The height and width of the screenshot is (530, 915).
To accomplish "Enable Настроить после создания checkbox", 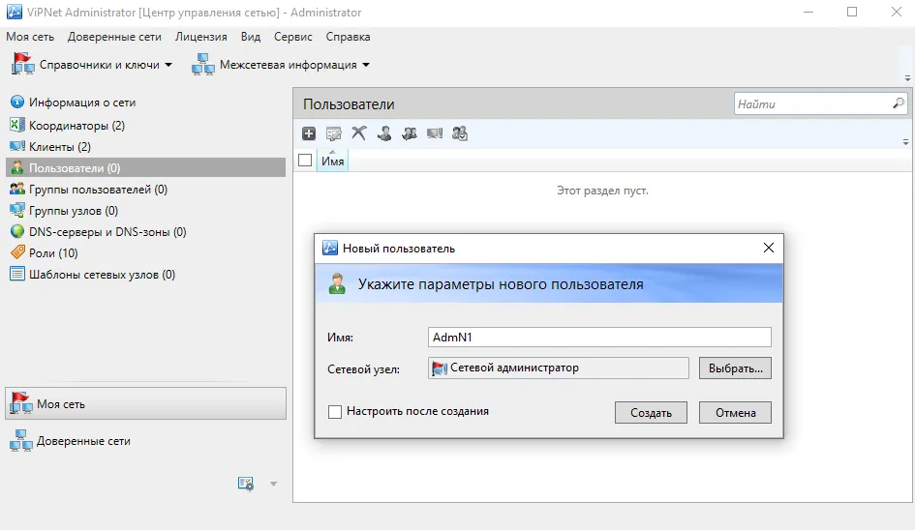I will click(335, 412).
